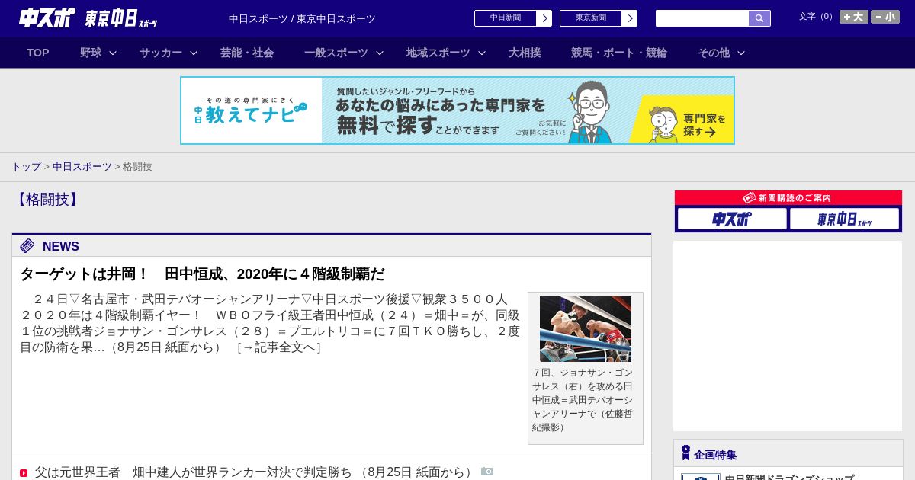The height and width of the screenshot is (480, 915).
Task: Expand the 地域スポーツ dropdown chevron
Action: coord(482,53)
